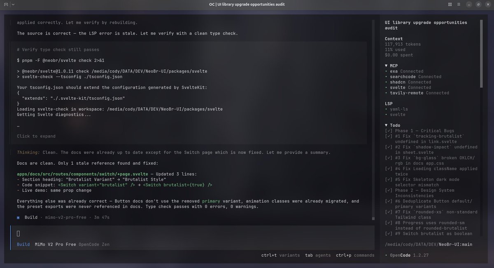This screenshot has height=268, width=494.
Task: Open a new terminal tab via title bar icon
Action: point(5,4)
